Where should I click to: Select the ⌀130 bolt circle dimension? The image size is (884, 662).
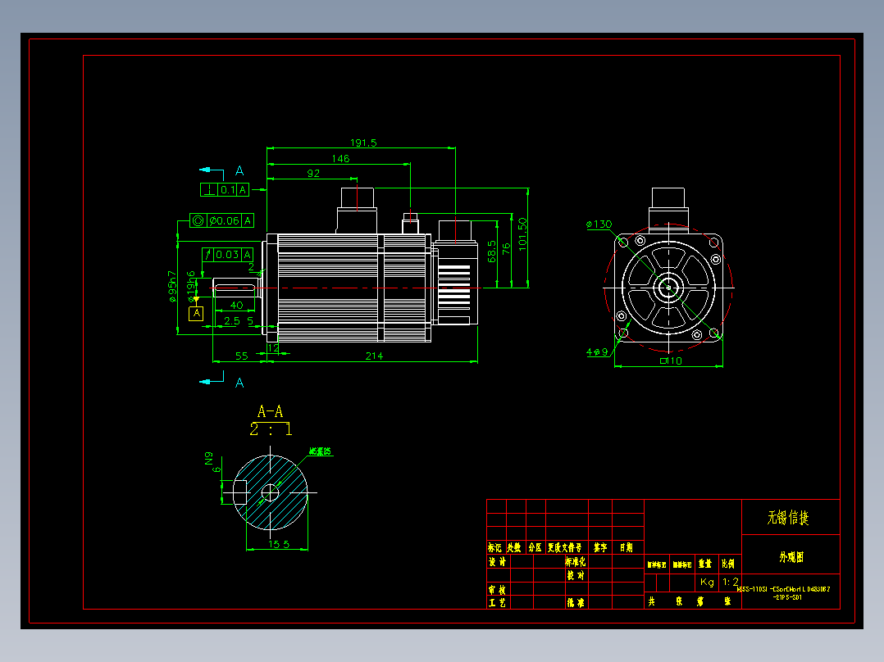pyautogui.click(x=599, y=224)
